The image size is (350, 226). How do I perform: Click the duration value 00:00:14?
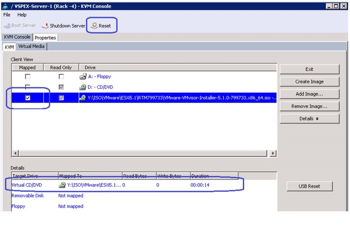click(200, 185)
